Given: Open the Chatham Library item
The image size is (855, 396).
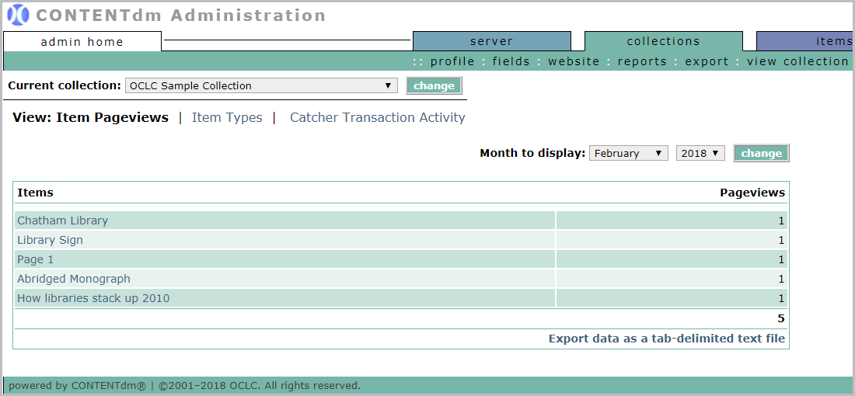Looking at the screenshot, I should 63,221.
